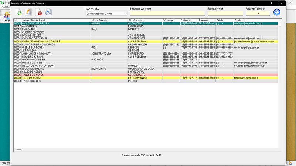
Task: Select the GISELE BUNDCHEN row
Action: coord(146,48)
